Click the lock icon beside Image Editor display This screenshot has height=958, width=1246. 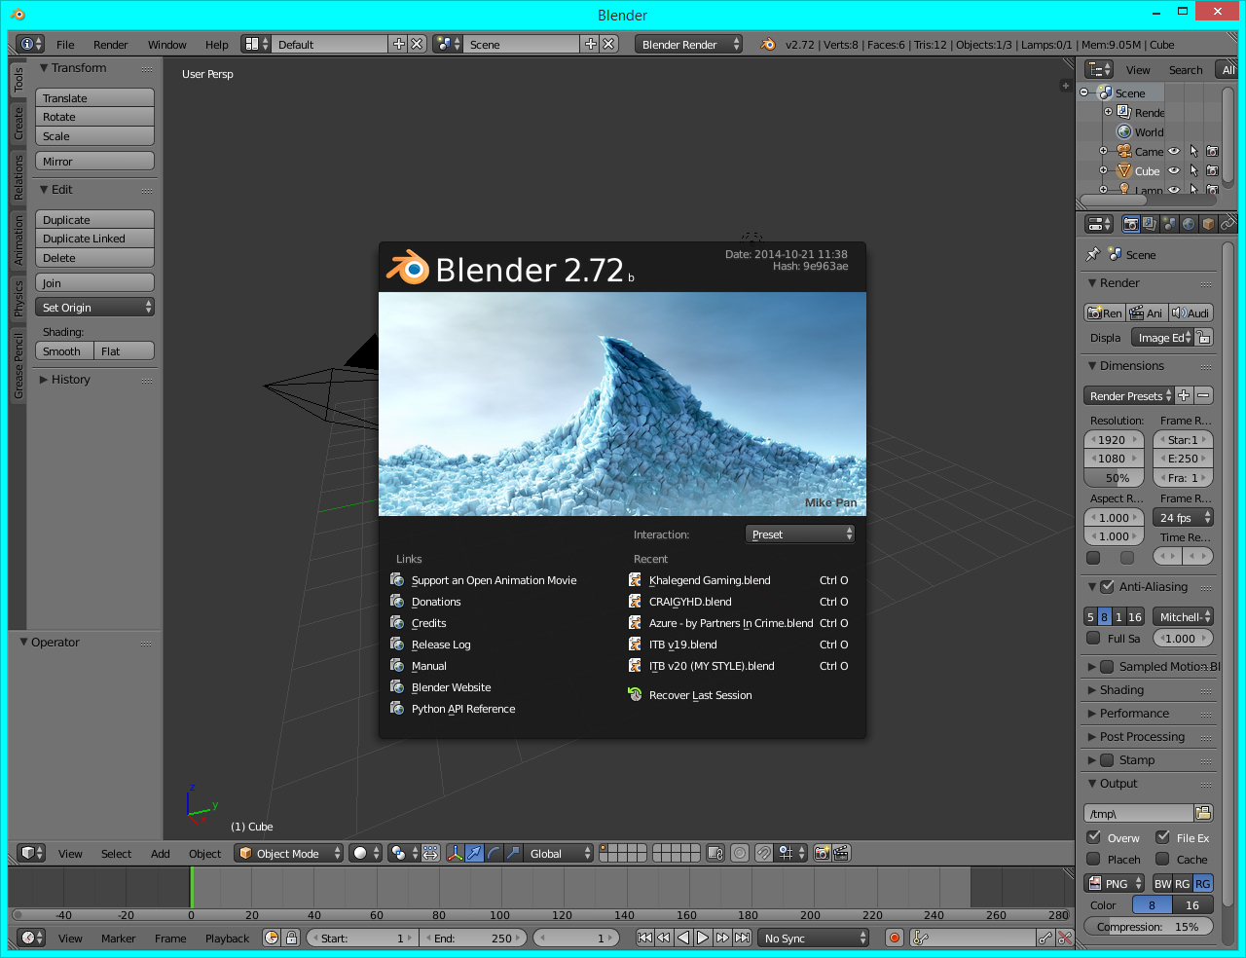coord(1204,338)
